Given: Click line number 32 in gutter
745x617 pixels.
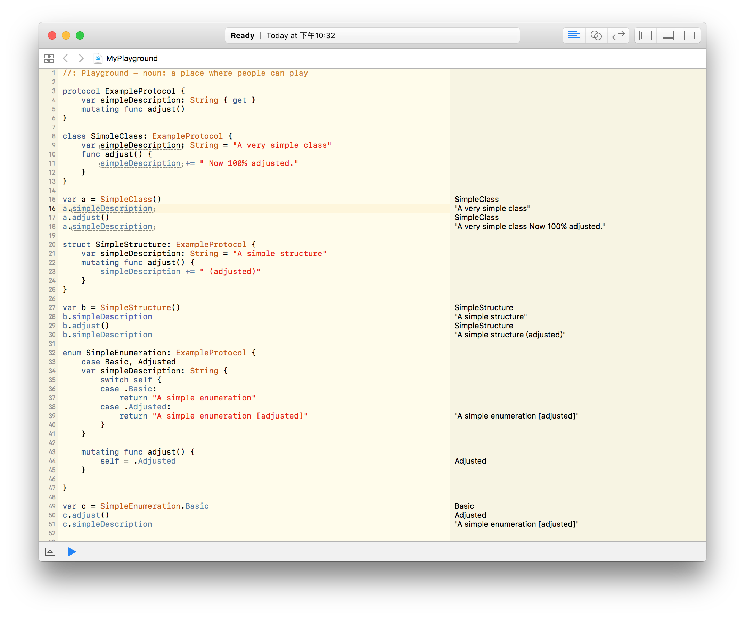Looking at the screenshot, I should (52, 353).
